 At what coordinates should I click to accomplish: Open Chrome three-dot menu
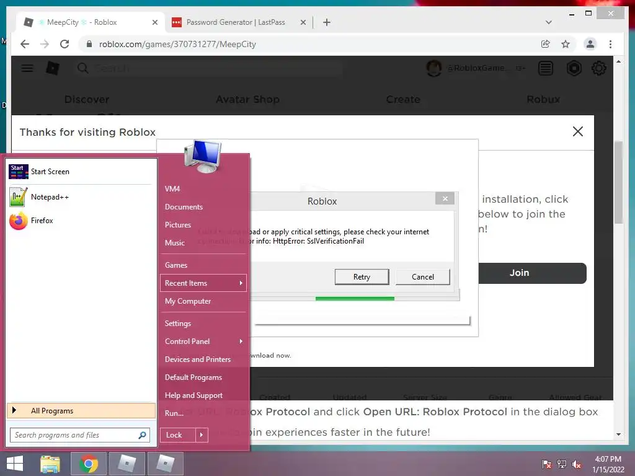click(610, 44)
